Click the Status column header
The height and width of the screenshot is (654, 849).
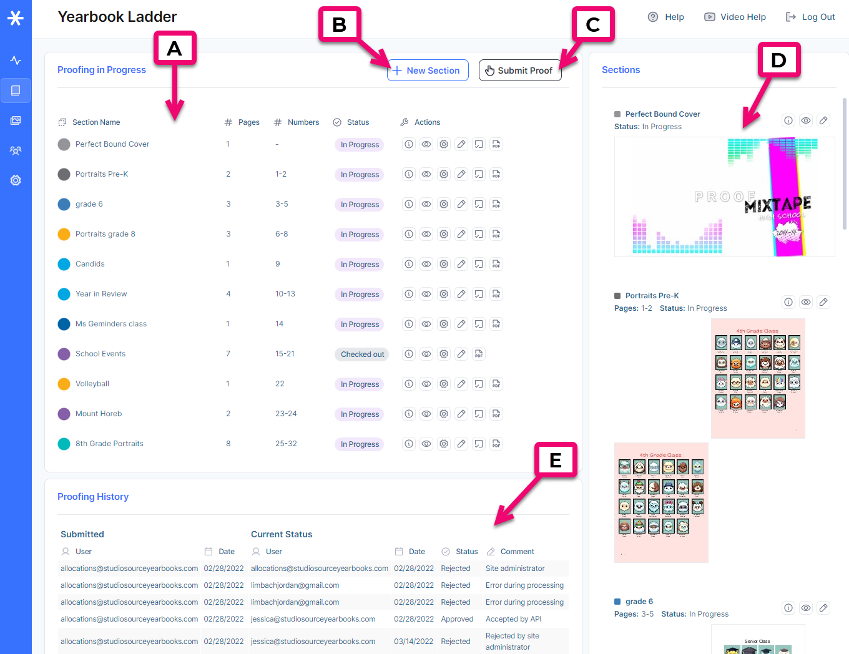358,122
